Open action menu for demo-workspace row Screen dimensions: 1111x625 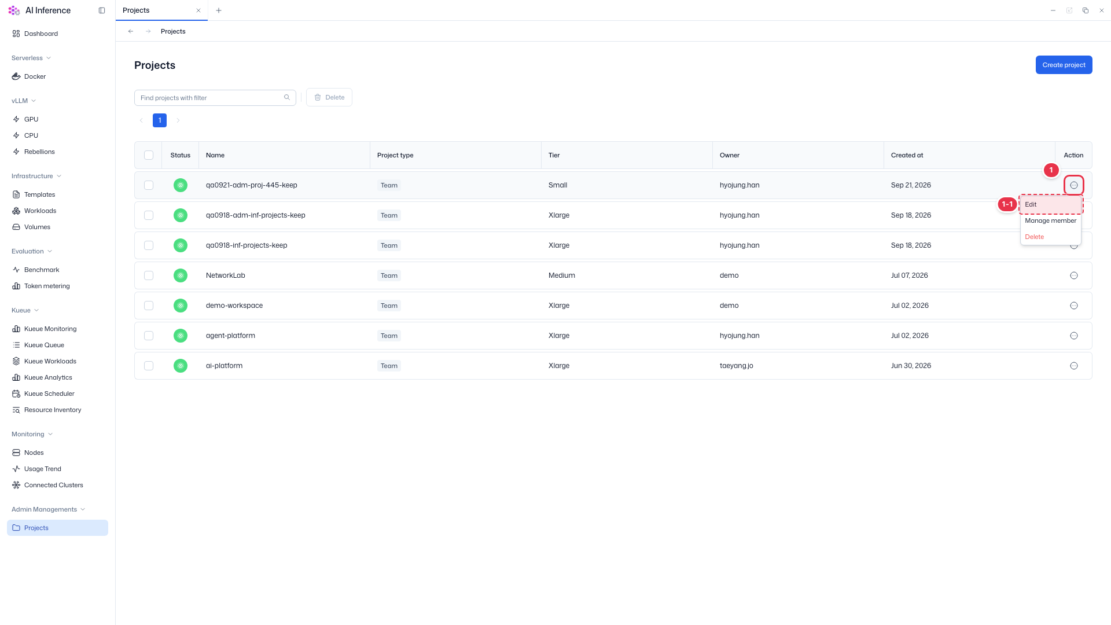[x=1074, y=306]
